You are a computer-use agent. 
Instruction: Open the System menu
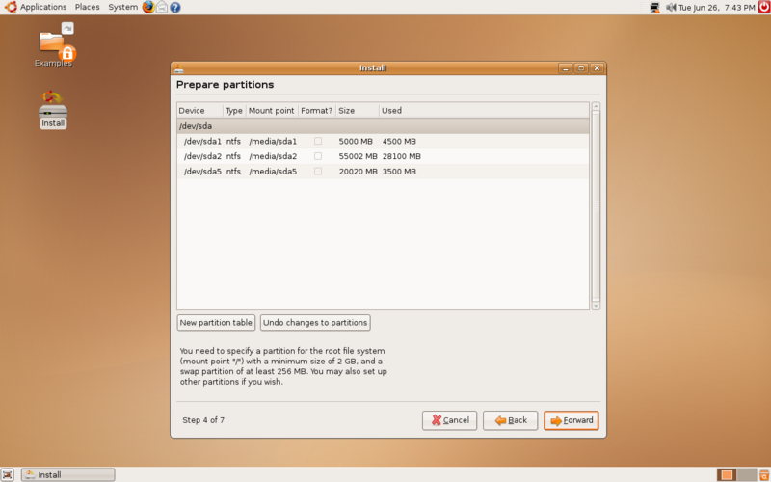coord(123,7)
